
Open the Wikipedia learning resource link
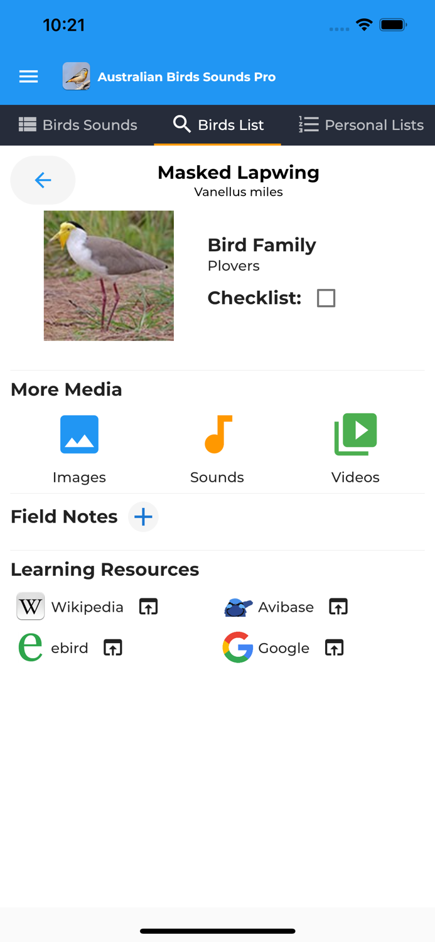pos(87,607)
